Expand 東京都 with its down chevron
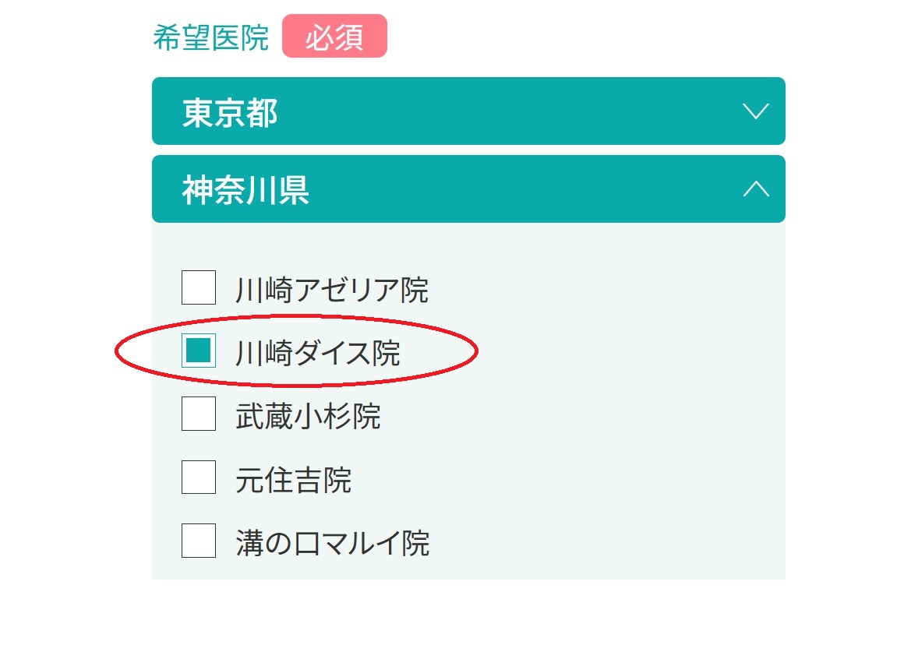 [755, 111]
